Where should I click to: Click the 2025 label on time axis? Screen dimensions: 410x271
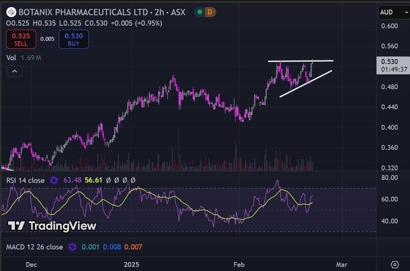(x=131, y=264)
